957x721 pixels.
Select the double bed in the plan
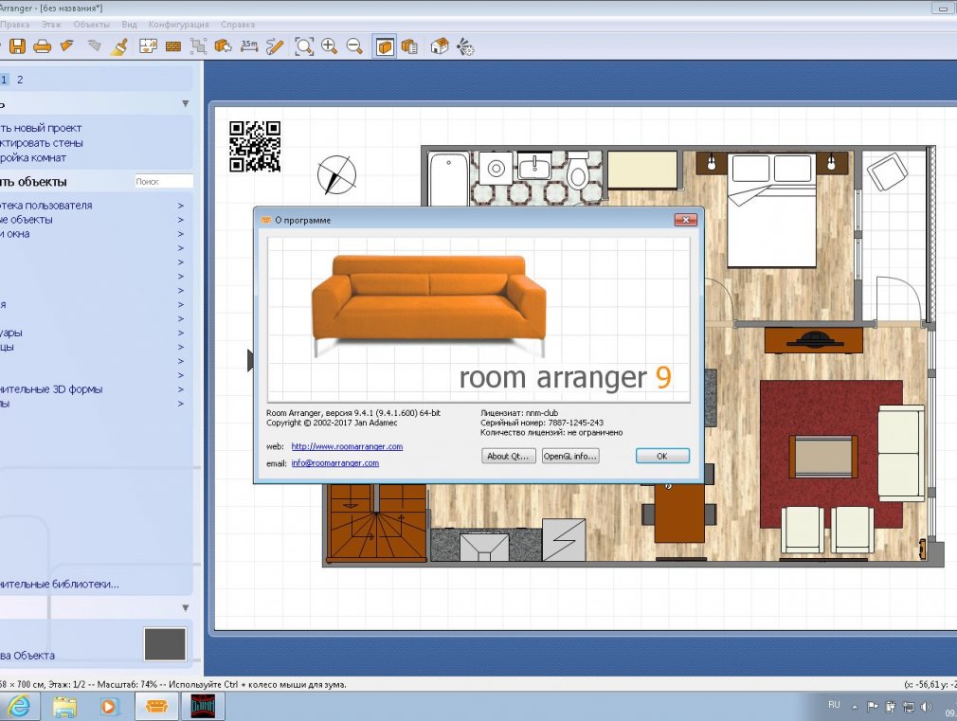(772, 209)
